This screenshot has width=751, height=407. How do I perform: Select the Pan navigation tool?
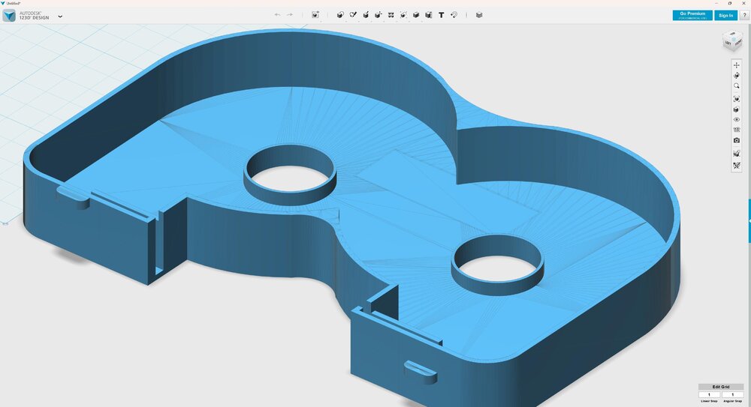(x=737, y=65)
